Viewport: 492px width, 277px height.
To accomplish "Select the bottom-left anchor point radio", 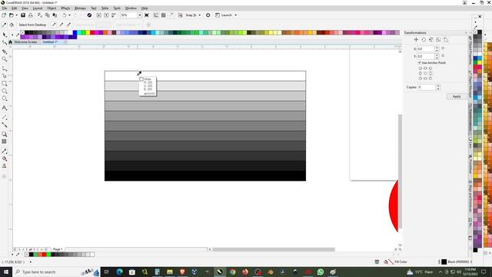I will pos(421,78).
